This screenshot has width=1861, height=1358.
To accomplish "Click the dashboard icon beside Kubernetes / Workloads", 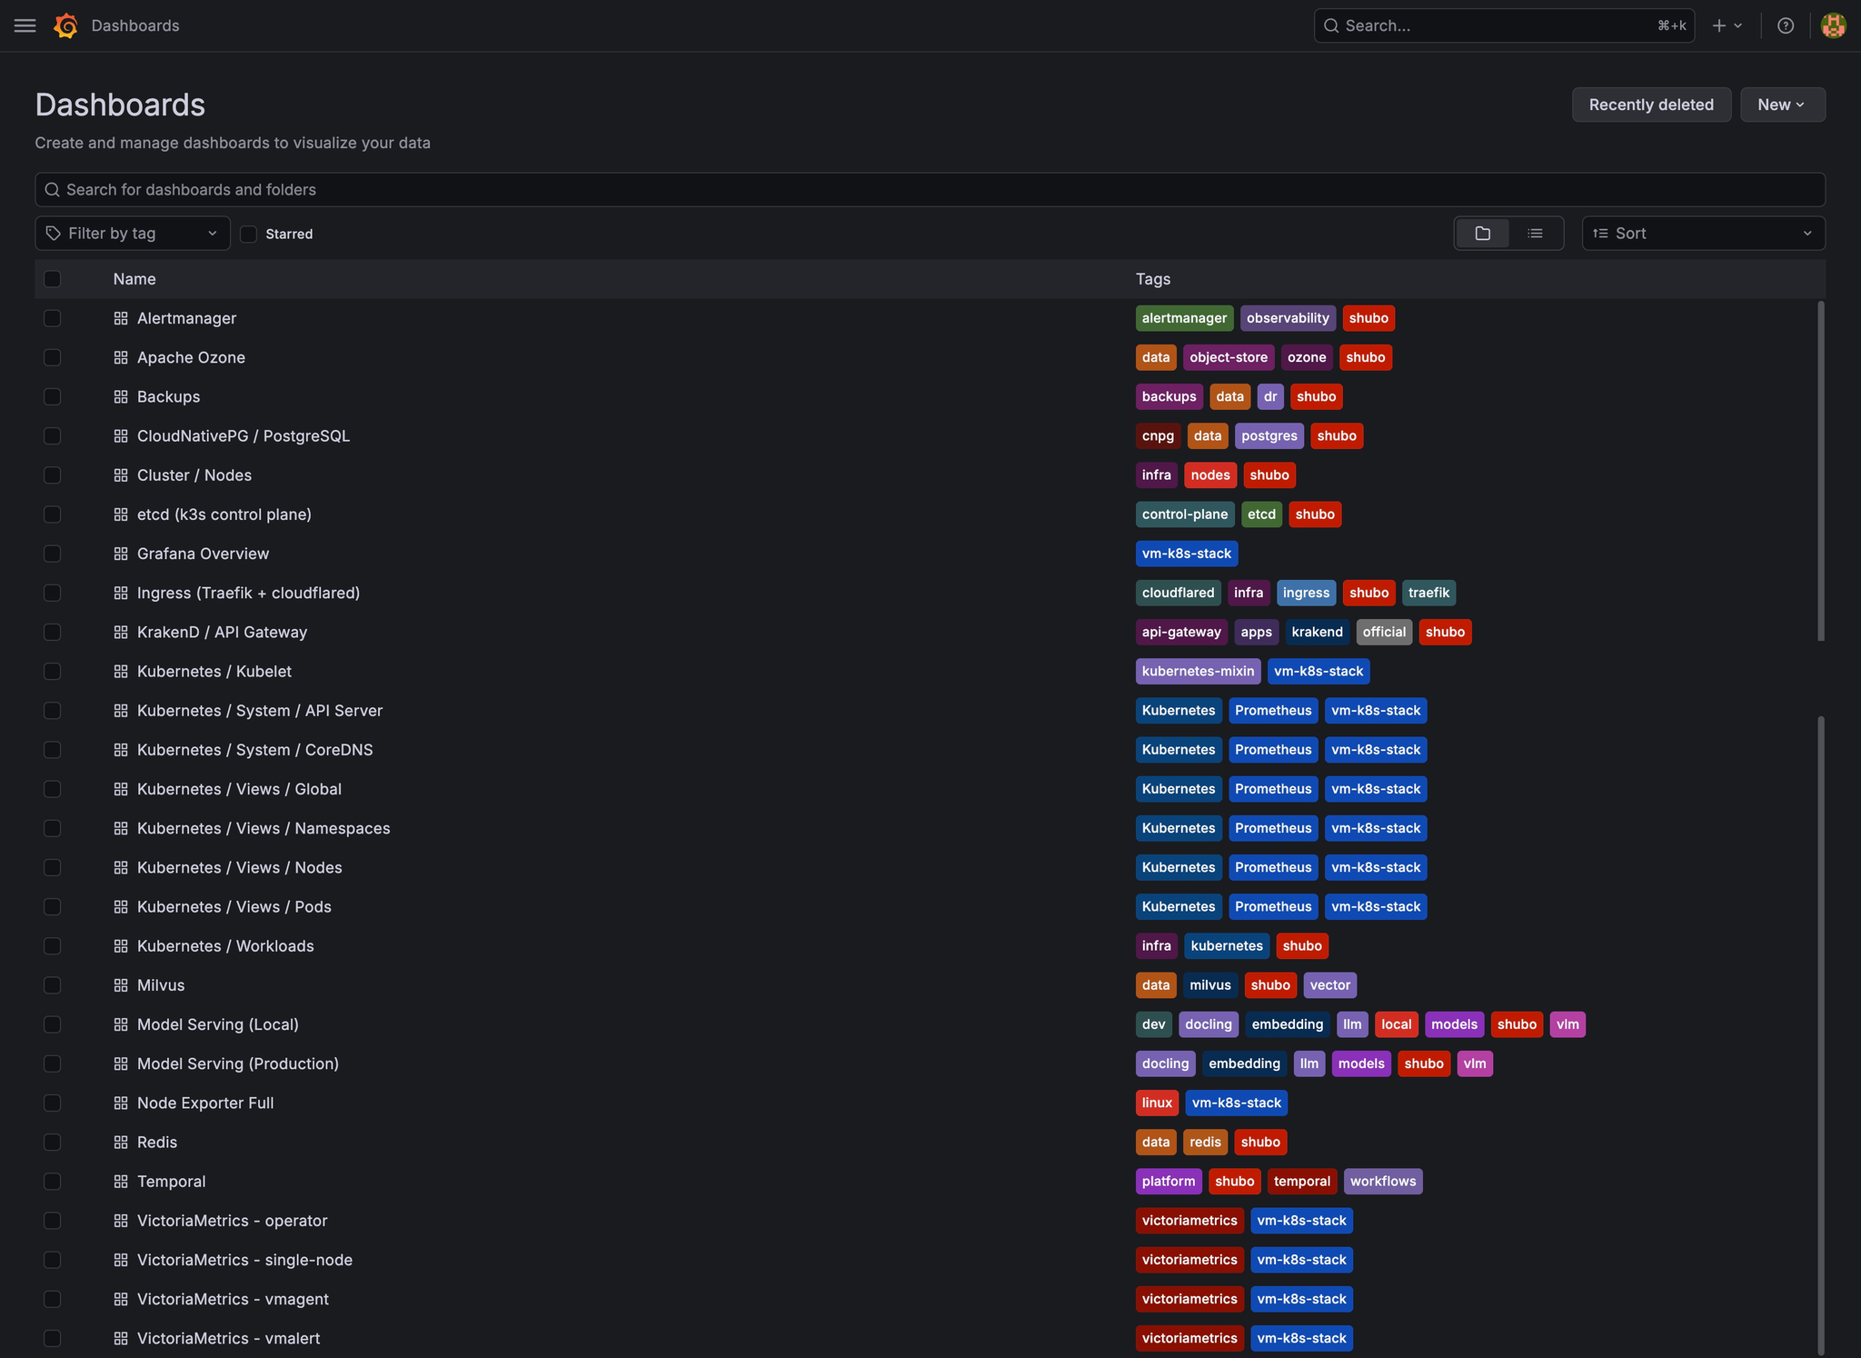I will (x=121, y=946).
